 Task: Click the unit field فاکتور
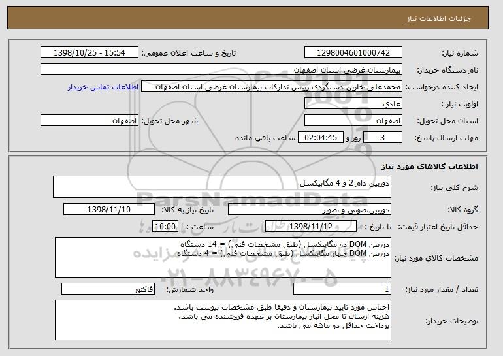pos(108,289)
